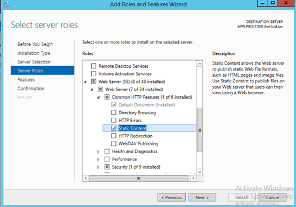Image resolution: width=296 pixels, height=207 pixels.
Task: Toggle Common HTTP Features checkbox
Action: pos(107,97)
